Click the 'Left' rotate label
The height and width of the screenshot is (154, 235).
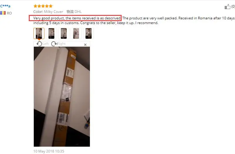coord(46,44)
